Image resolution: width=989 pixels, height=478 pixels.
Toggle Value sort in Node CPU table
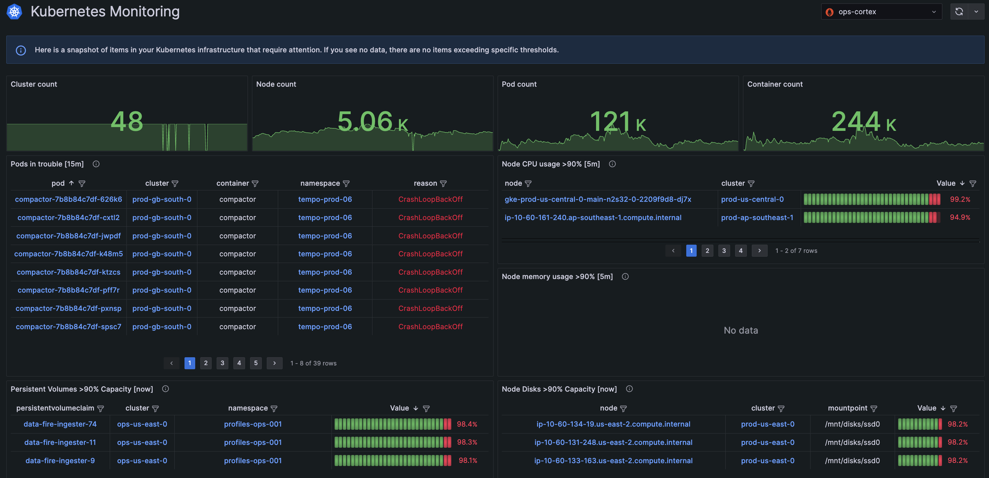[962, 183]
